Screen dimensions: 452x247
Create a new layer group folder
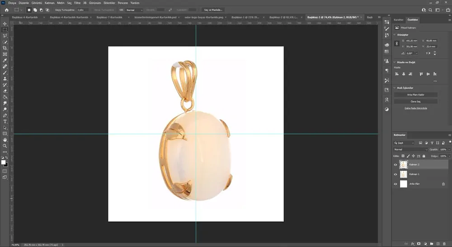(432, 244)
